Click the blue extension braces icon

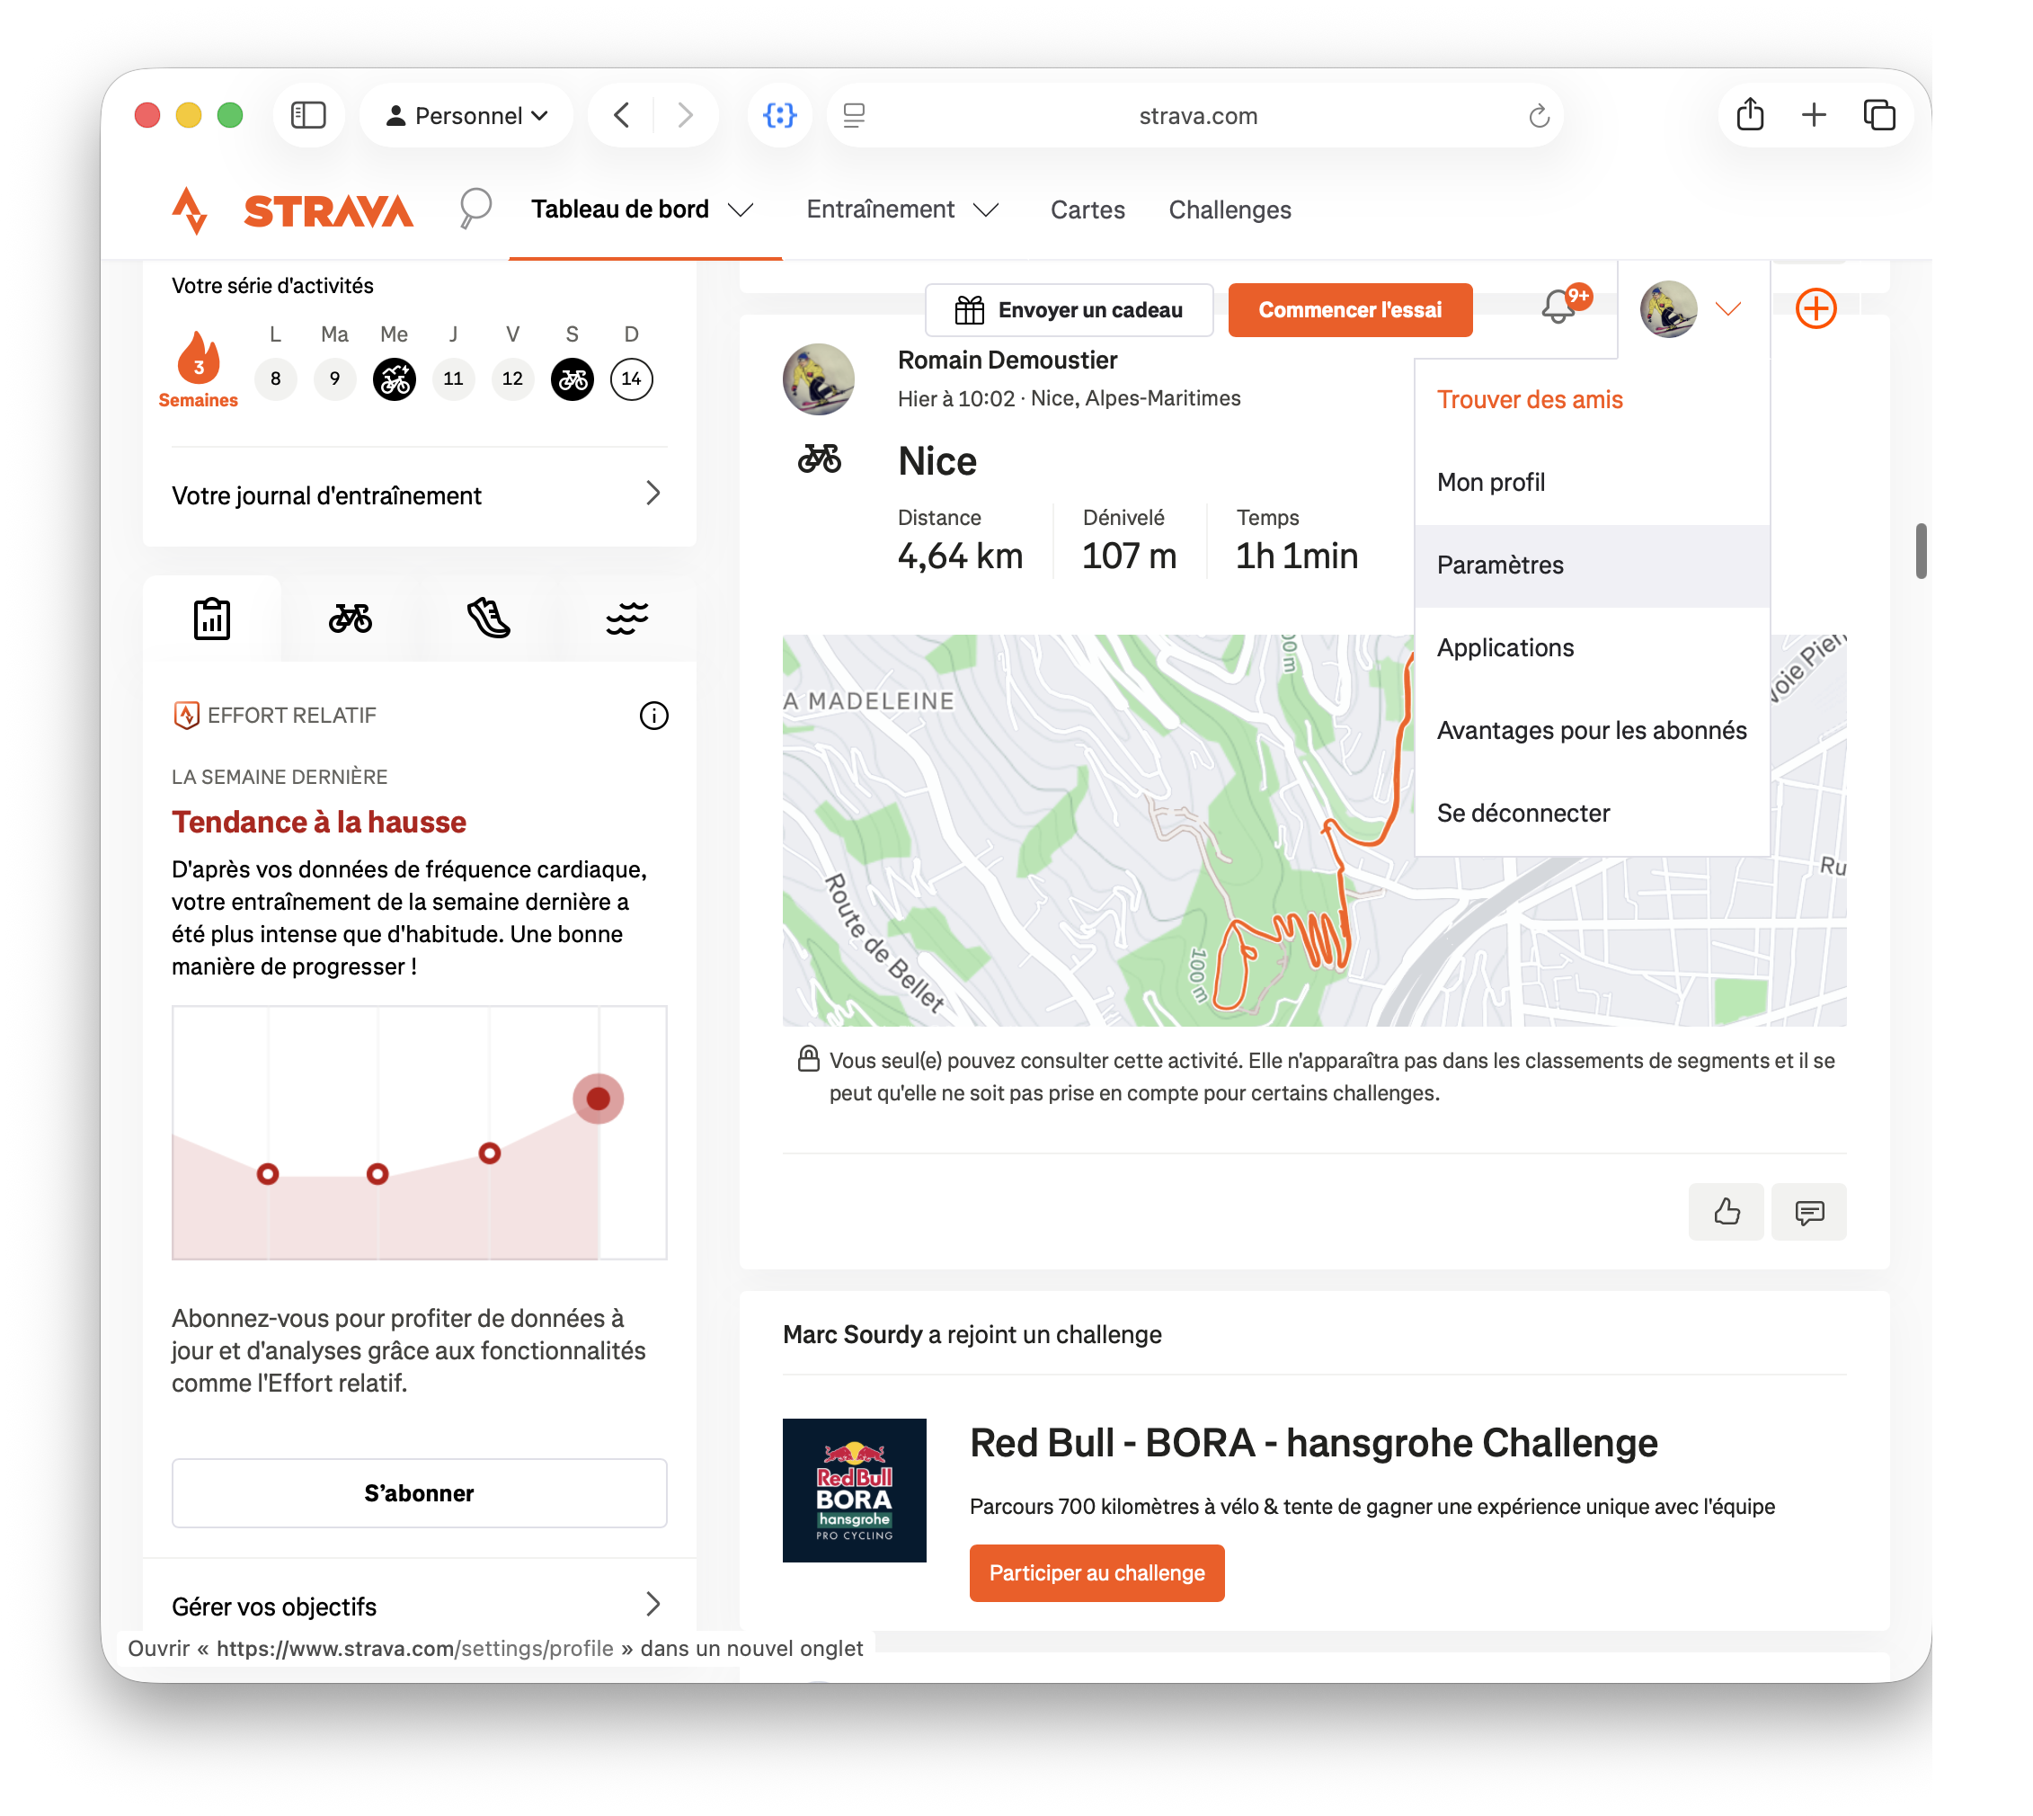[780, 116]
